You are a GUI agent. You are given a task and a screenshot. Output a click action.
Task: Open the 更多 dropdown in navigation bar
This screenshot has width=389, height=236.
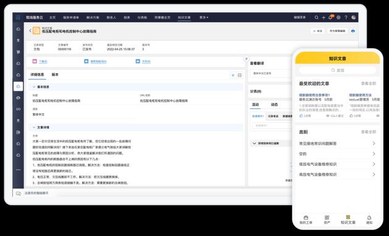(204, 17)
